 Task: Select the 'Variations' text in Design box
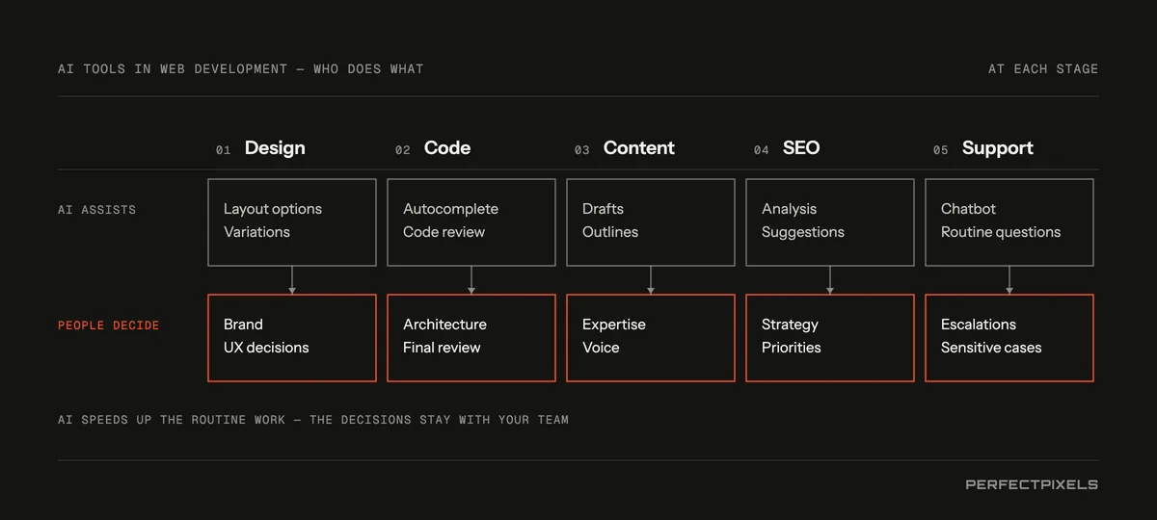pyautogui.click(x=256, y=232)
